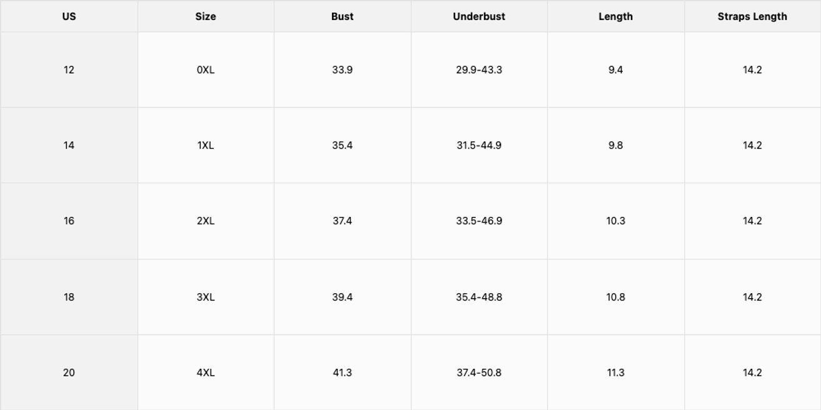Select the 39.4 bust value
The width and height of the screenshot is (821, 410).
(x=342, y=297)
